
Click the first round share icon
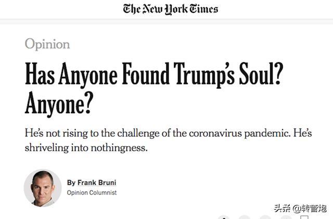pyautogui.click(x=224, y=217)
